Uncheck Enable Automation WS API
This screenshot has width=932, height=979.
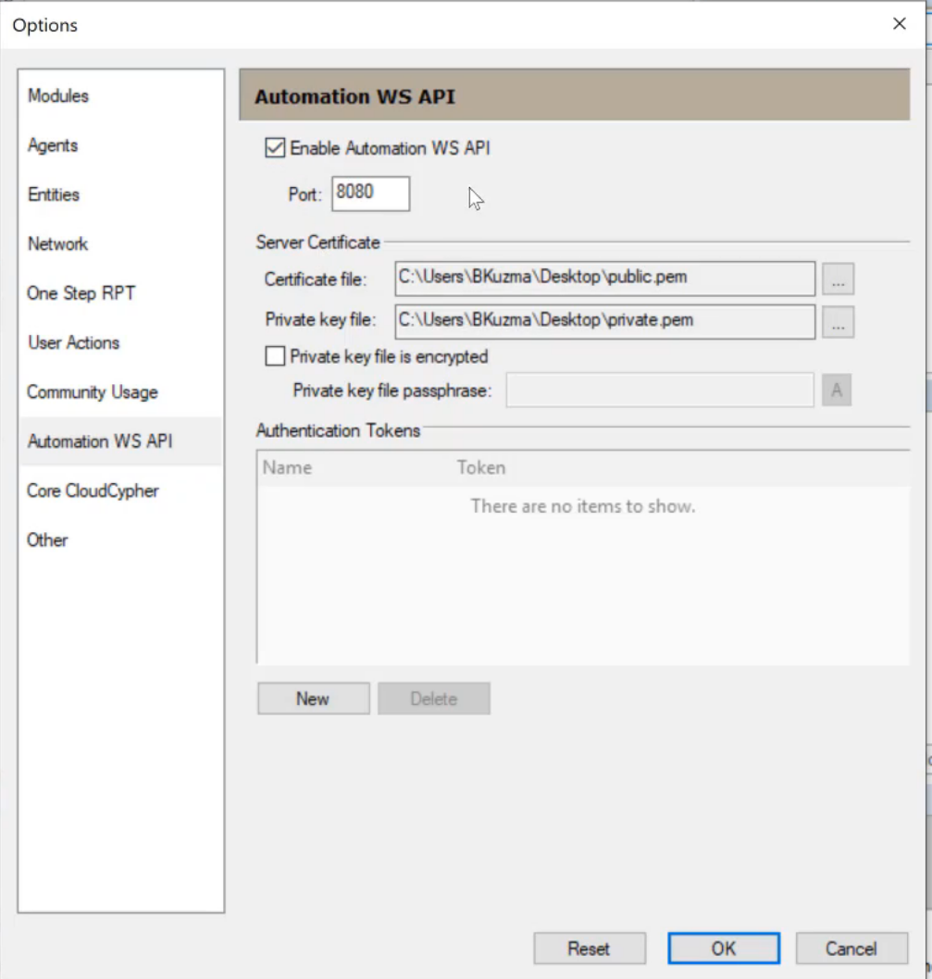(x=275, y=147)
